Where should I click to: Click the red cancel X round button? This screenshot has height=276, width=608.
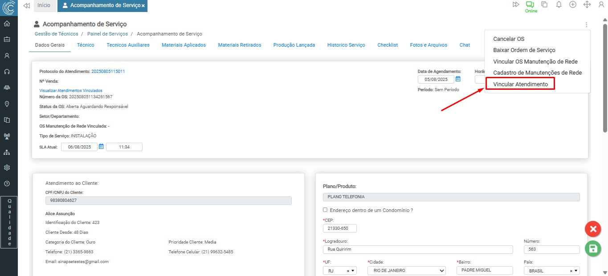click(x=593, y=229)
